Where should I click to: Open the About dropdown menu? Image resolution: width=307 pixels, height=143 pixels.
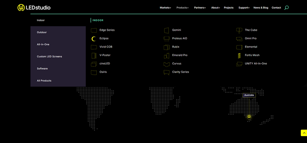pyautogui.click(x=216, y=8)
